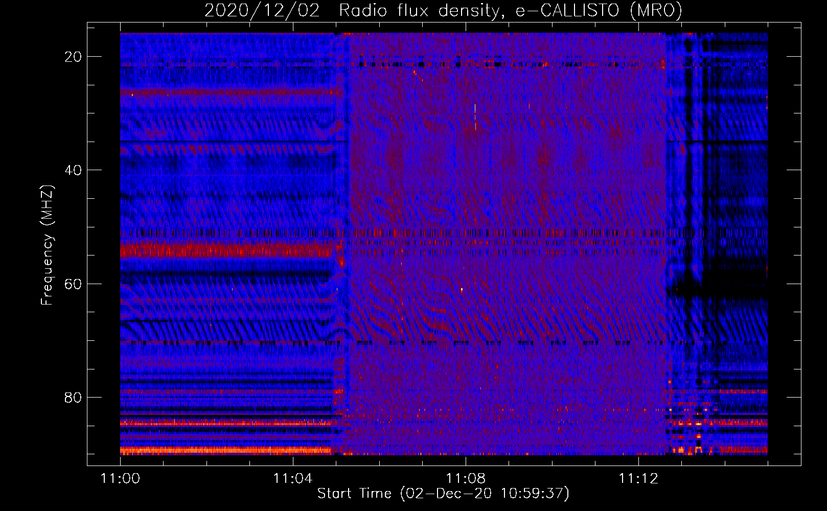
Task: Click the 'Frequency (MHZ)' axis label
Action: (47, 245)
